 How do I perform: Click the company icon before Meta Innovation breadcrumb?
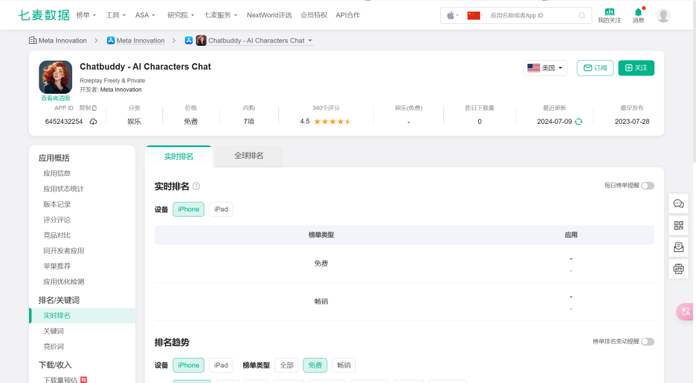[x=33, y=41]
